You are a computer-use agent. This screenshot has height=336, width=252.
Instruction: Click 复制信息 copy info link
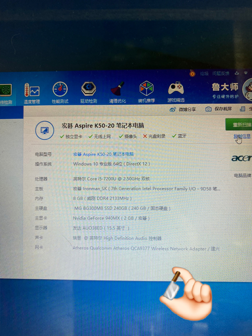point(242,136)
